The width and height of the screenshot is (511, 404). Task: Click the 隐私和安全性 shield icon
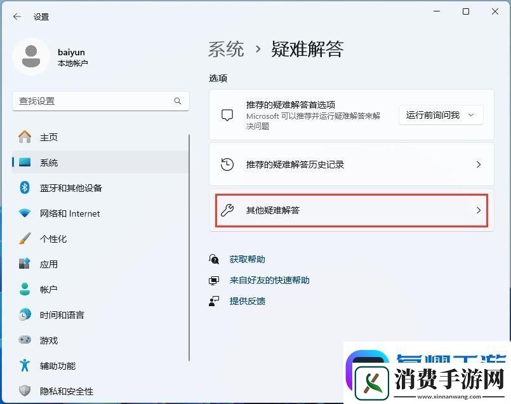point(25,391)
